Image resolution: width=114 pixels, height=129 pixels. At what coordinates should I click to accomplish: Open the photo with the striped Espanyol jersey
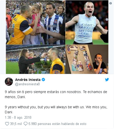35,22
